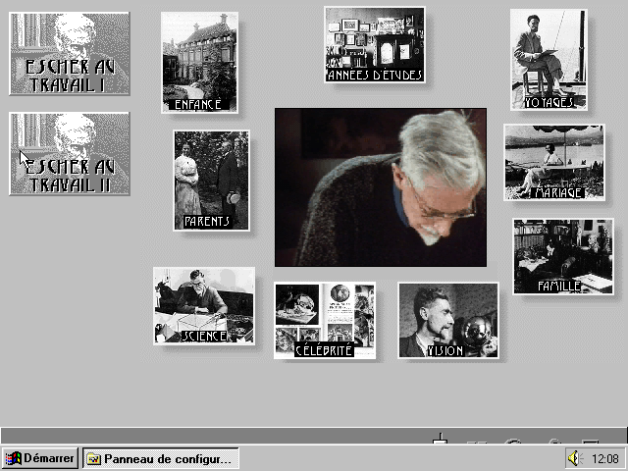Click the 12:08 clock in tray
The image size is (628, 471).
pyautogui.click(x=605, y=458)
